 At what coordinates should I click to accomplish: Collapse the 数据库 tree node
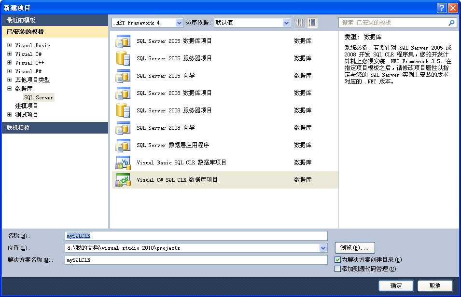(x=9, y=88)
